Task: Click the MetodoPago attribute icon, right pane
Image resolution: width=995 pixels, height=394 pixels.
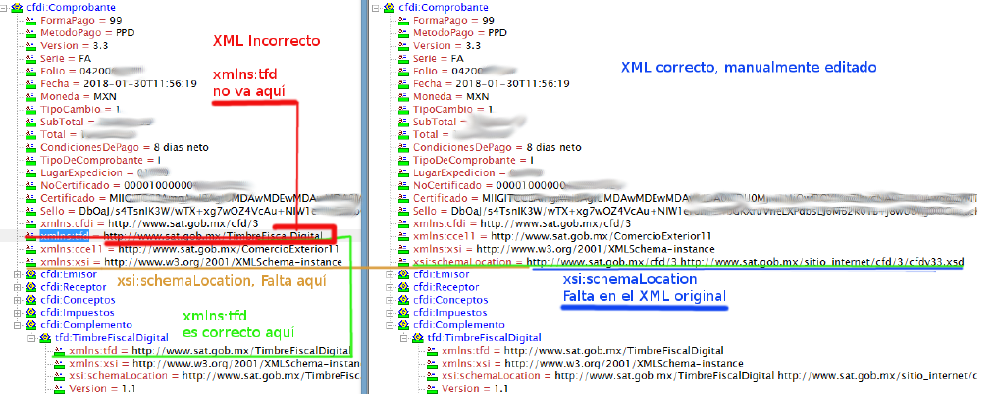Action: [x=403, y=33]
